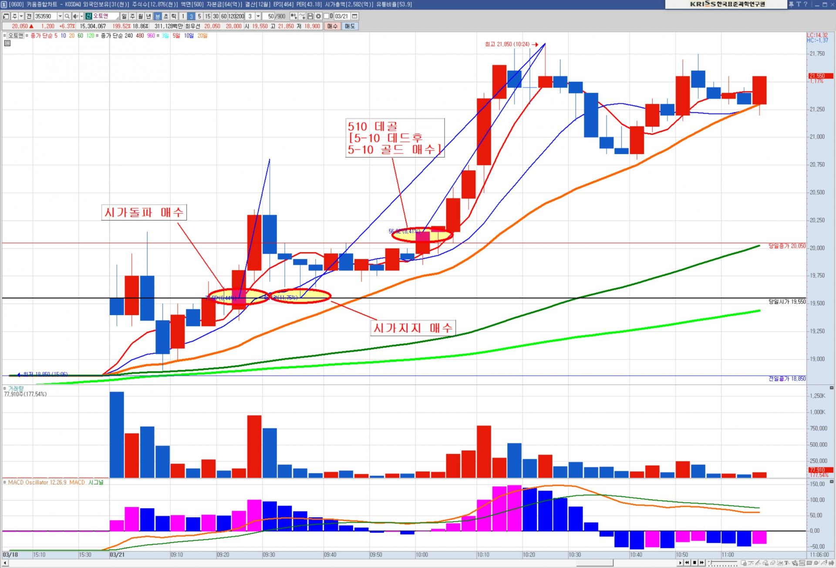
Task: Switch chart period to 일 (daily)
Action: pos(124,16)
